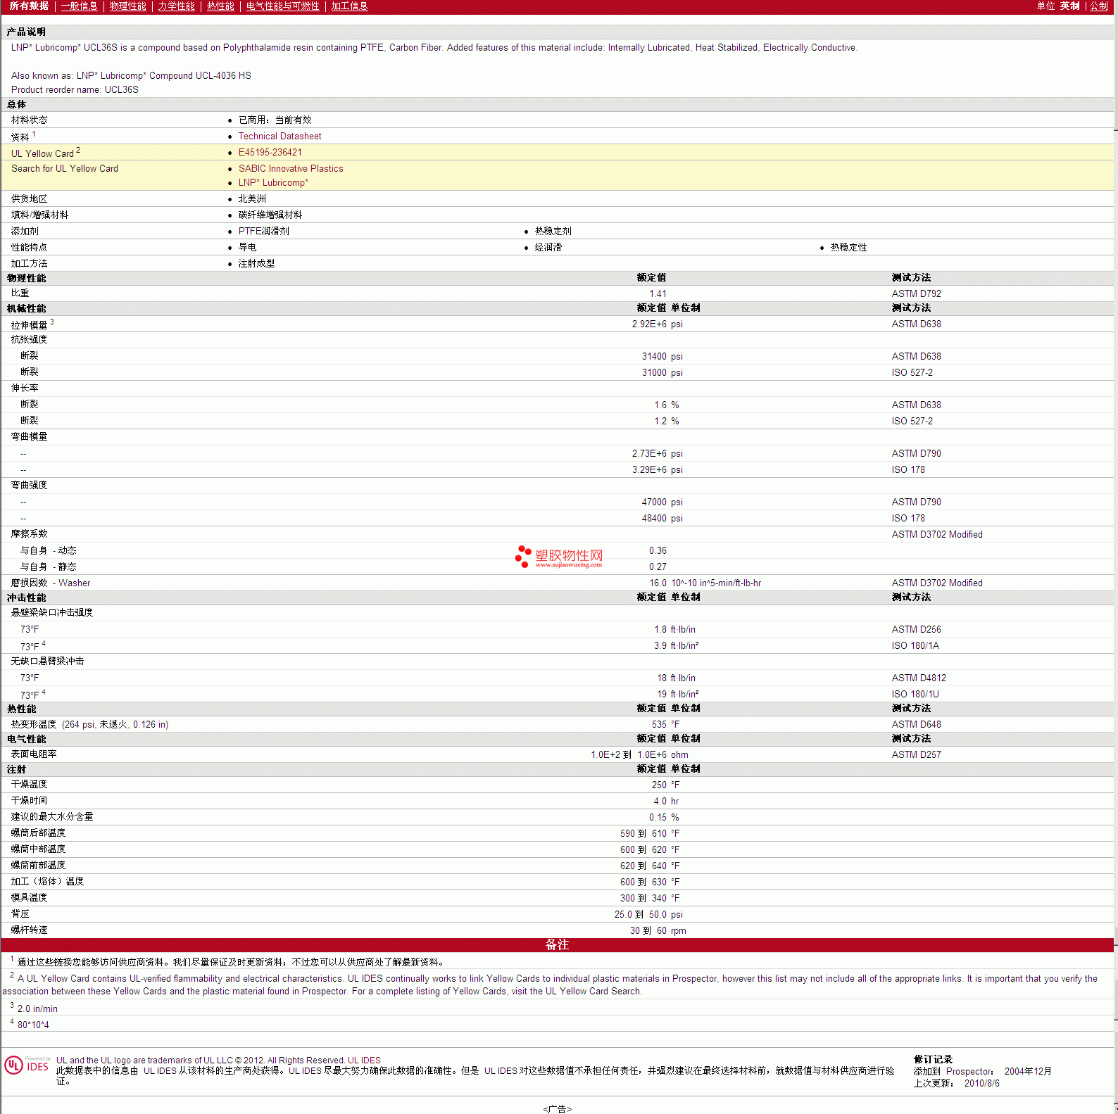Go to the 力学性能 tab
The image size is (1118, 1114).
176,6
